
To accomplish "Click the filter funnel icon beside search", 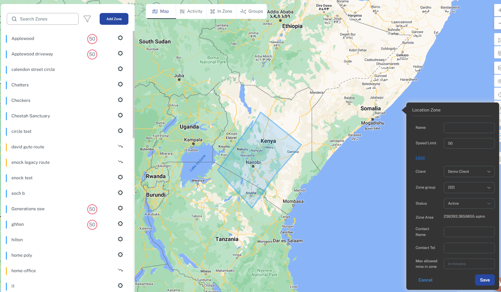I will 87,19.
